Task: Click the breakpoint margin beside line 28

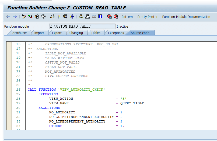Action: click(x=9, y=99)
